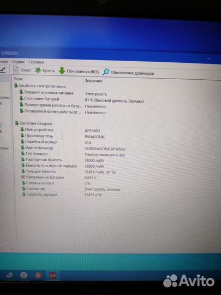Click the Купить toolbar button
The width and height of the screenshot is (221, 295).
pyautogui.click(x=45, y=70)
